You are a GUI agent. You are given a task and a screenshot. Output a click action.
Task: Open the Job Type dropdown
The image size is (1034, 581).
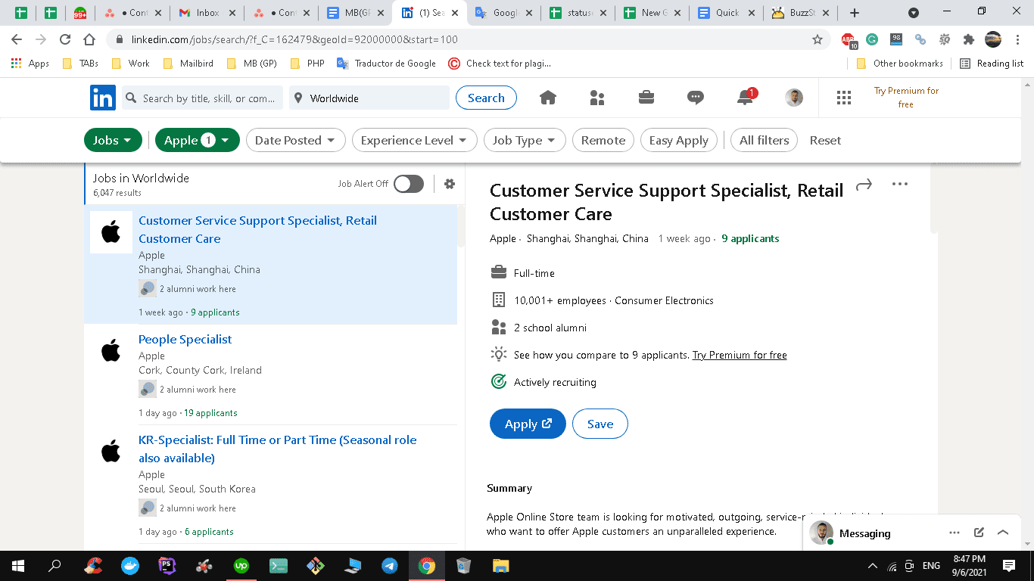[525, 140]
